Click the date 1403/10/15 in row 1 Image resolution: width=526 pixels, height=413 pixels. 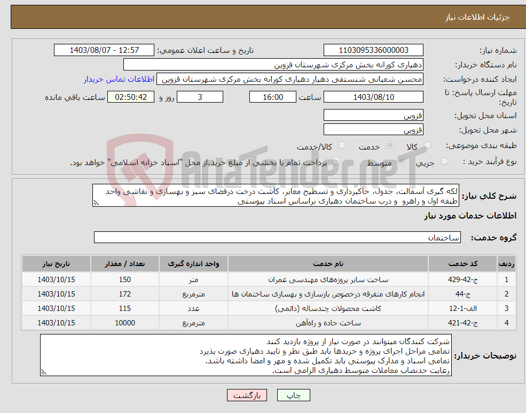(x=57, y=279)
